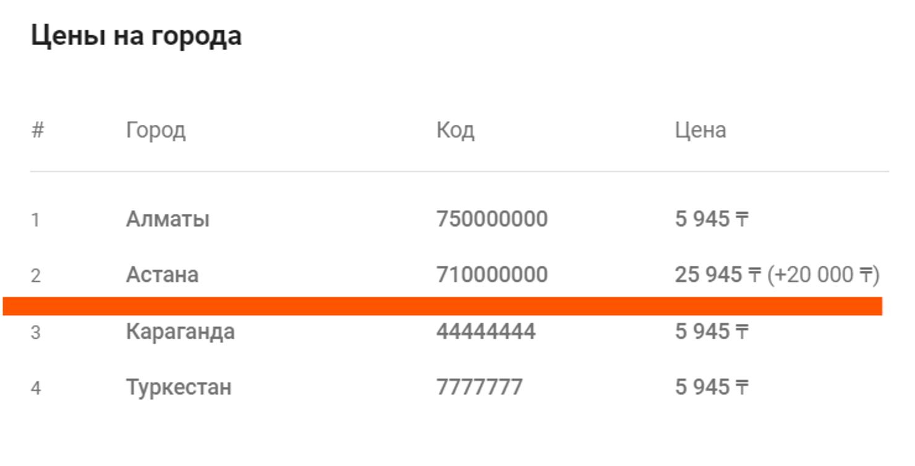915x466 pixels.
Task: Select the Алматы city name
Action: [x=168, y=219]
